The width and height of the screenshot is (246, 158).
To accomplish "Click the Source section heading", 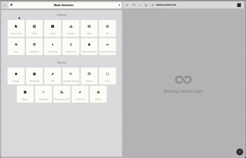I will pos(61,63).
